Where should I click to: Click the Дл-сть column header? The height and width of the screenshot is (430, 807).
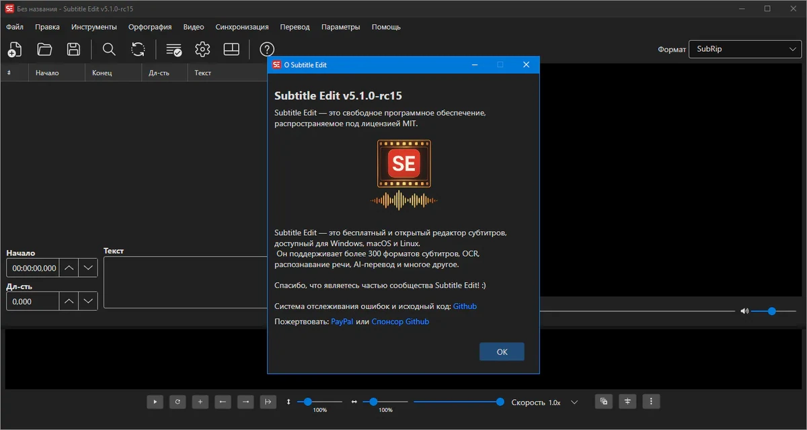[x=164, y=73]
